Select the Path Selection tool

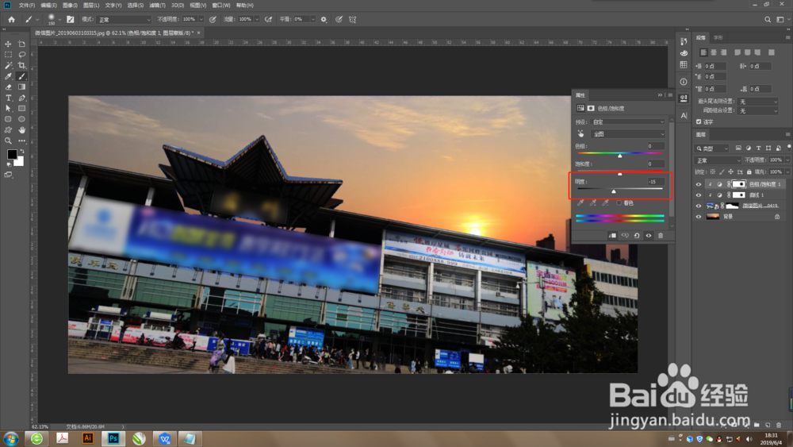[x=8, y=108]
